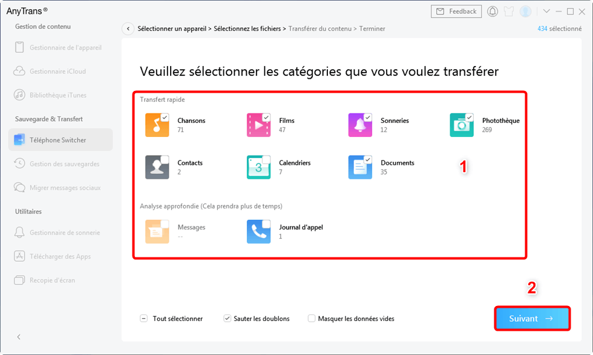Enable Masquer les données vides
The height and width of the screenshot is (355, 593).
[x=311, y=318]
